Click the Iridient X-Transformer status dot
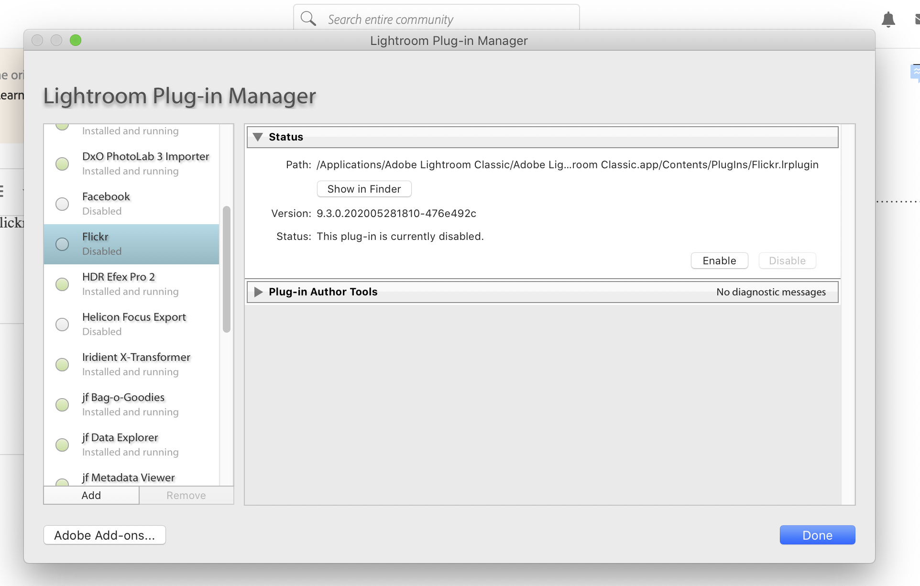The image size is (920, 586). click(x=62, y=364)
